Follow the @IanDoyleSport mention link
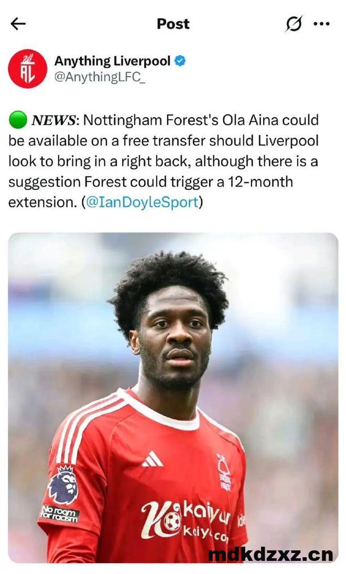Viewport: 346px width, 574px height. pyautogui.click(x=142, y=202)
